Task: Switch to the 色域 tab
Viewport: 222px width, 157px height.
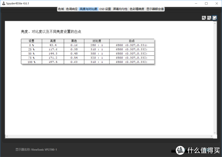Action: (61, 9)
